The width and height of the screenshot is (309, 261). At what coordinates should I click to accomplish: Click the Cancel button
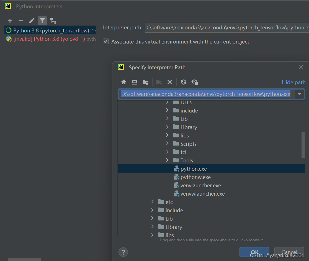(289, 252)
